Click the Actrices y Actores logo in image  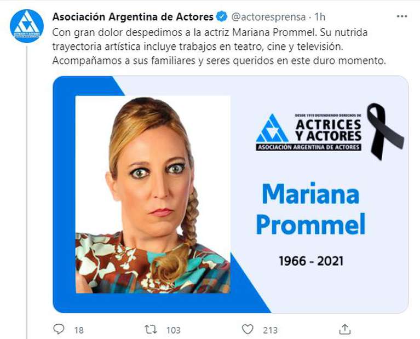(x=309, y=132)
